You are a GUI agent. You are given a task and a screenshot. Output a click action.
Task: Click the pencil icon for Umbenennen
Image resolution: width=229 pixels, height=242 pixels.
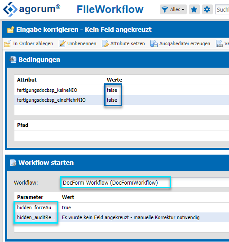tap(62, 43)
